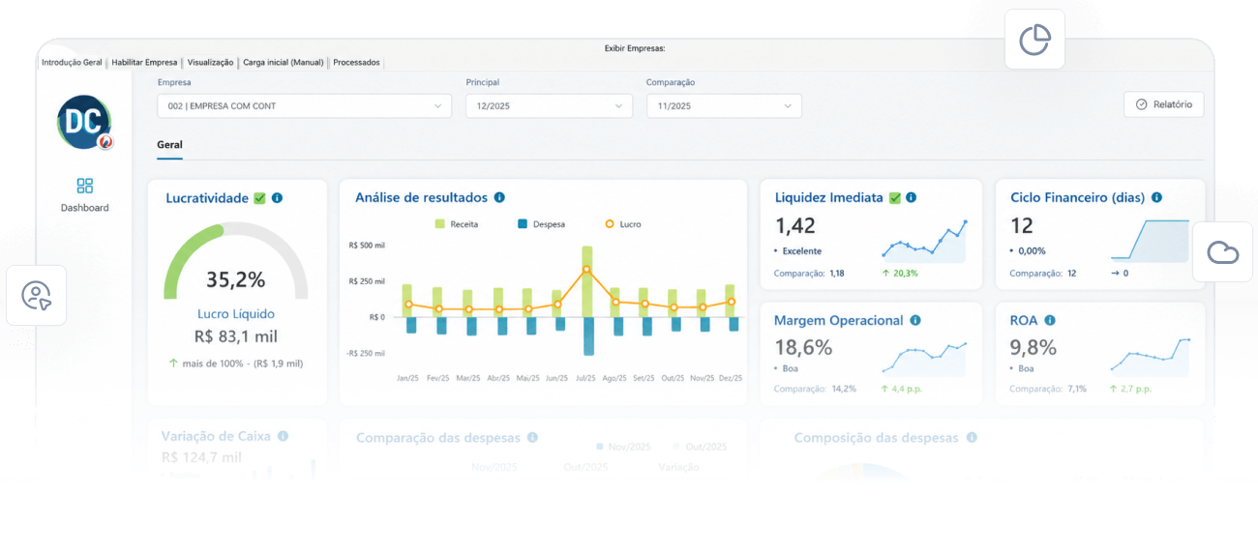Image resolution: width=1258 pixels, height=553 pixels.
Task: Click info icon beside Composição das despesas
Action: 972,438
